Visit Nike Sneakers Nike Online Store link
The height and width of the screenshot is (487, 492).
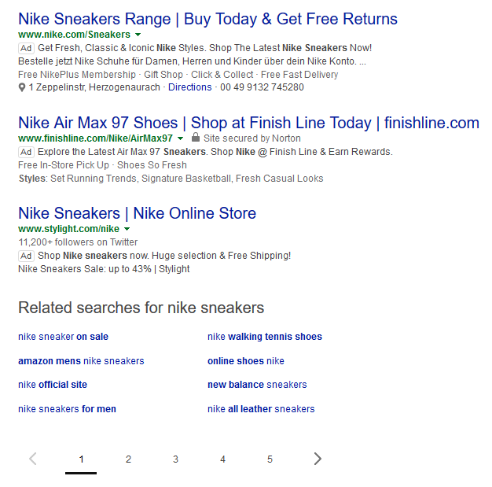click(137, 213)
